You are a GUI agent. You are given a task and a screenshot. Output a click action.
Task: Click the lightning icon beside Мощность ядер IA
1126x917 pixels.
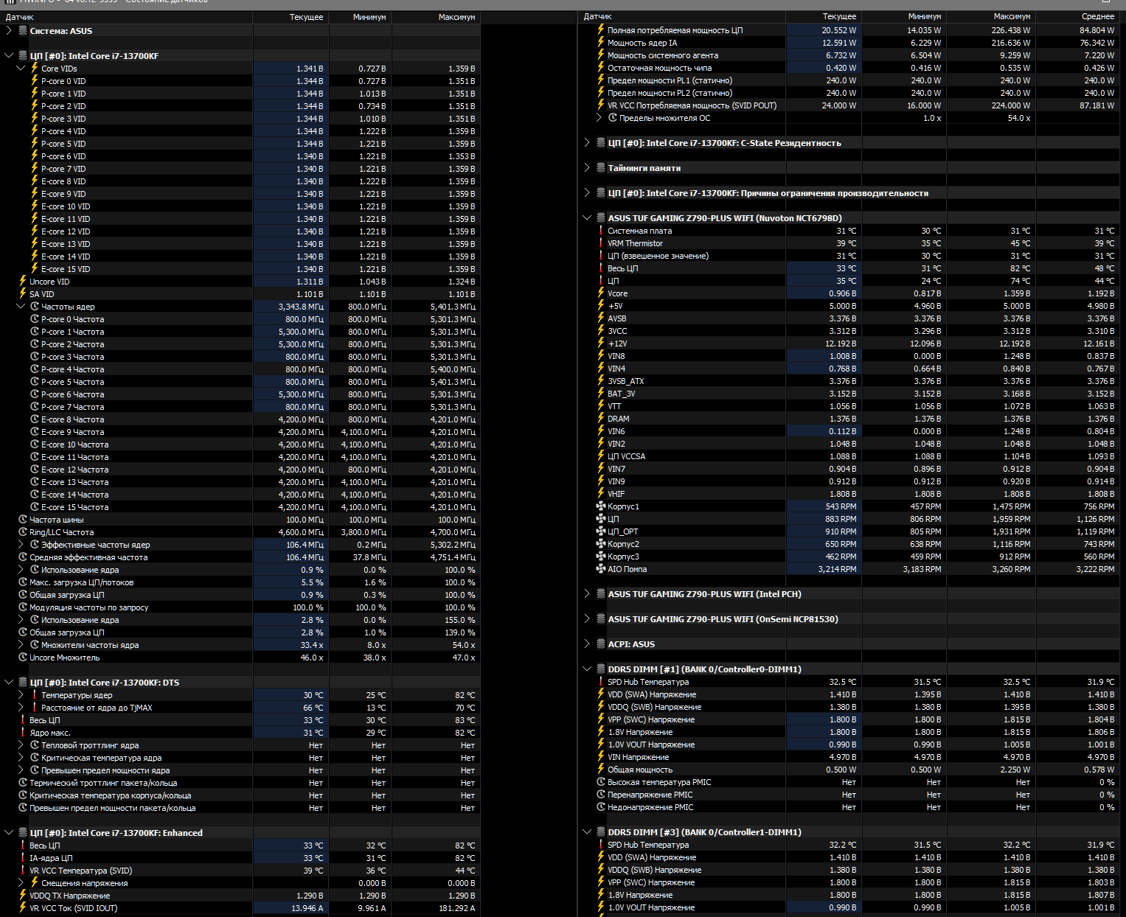click(601, 43)
